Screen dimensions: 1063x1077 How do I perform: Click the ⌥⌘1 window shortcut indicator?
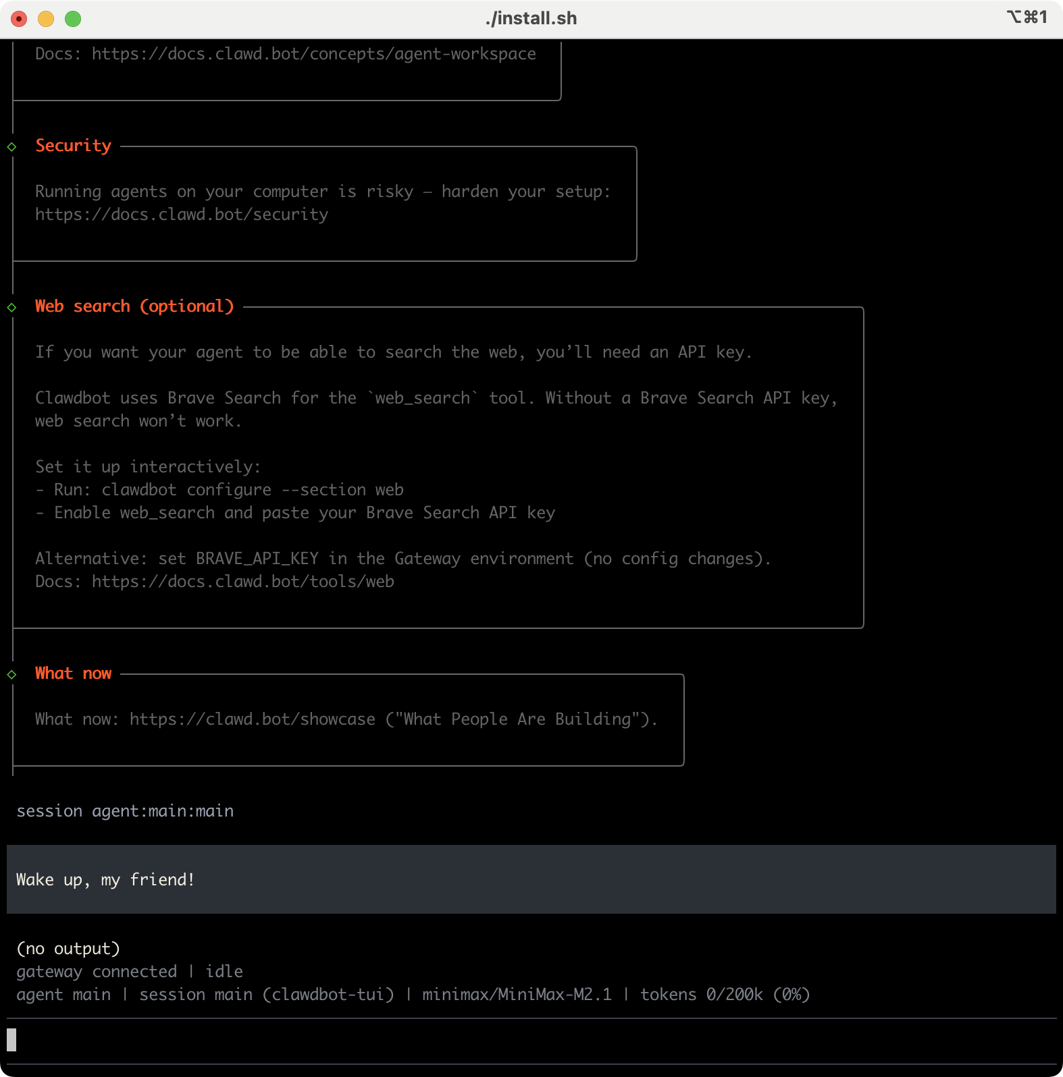pos(1027,18)
